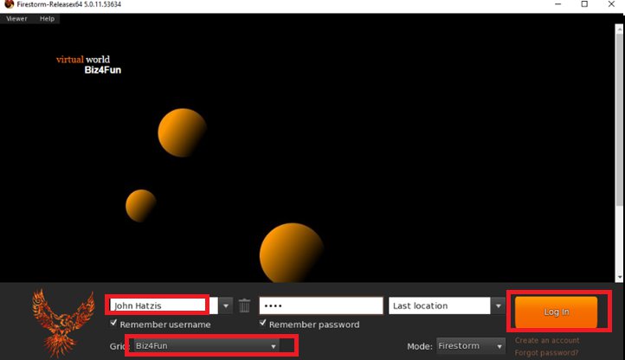This screenshot has width=625, height=360.
Task: Click the Forgot password? link
Action: [x=546, y=352]
